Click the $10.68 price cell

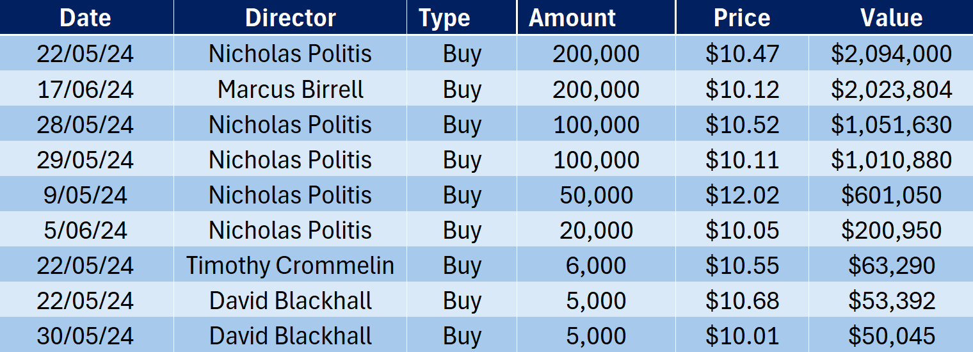[x=742, y=301]
